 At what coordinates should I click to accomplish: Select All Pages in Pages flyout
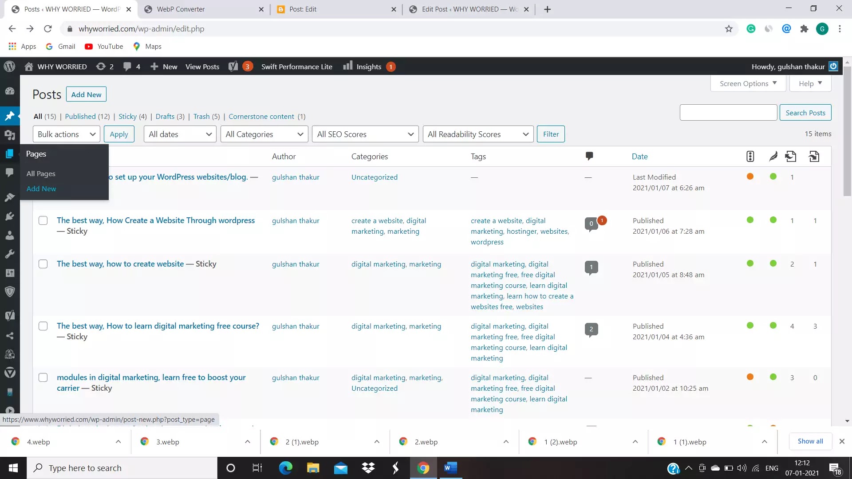pos(41,173)
